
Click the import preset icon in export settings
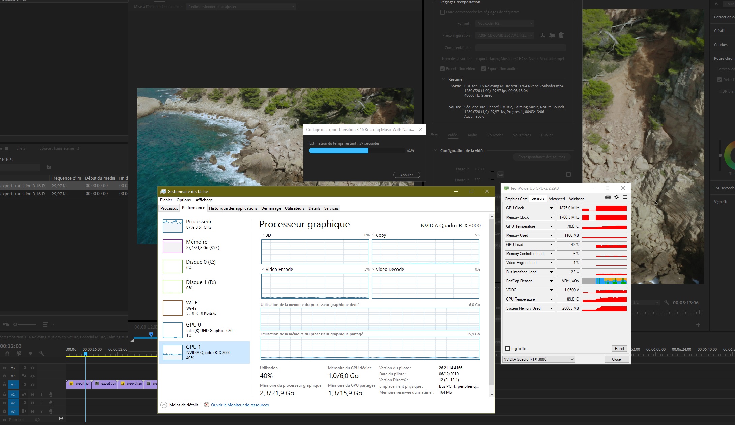[552, 35]
